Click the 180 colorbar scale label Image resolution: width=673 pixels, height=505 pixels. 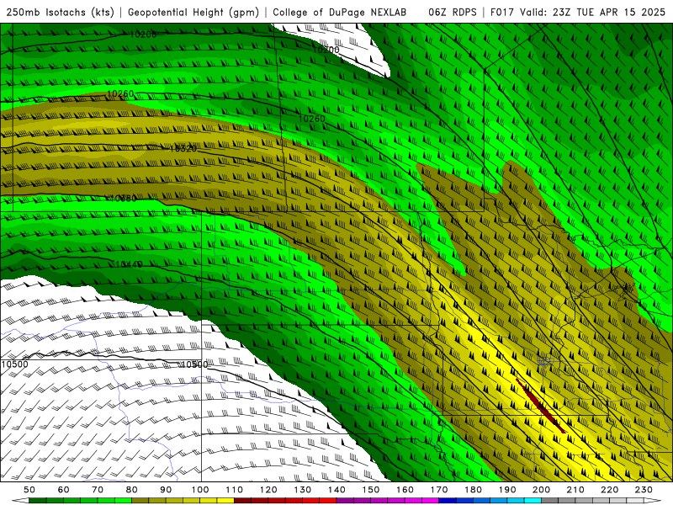point(473,490)
